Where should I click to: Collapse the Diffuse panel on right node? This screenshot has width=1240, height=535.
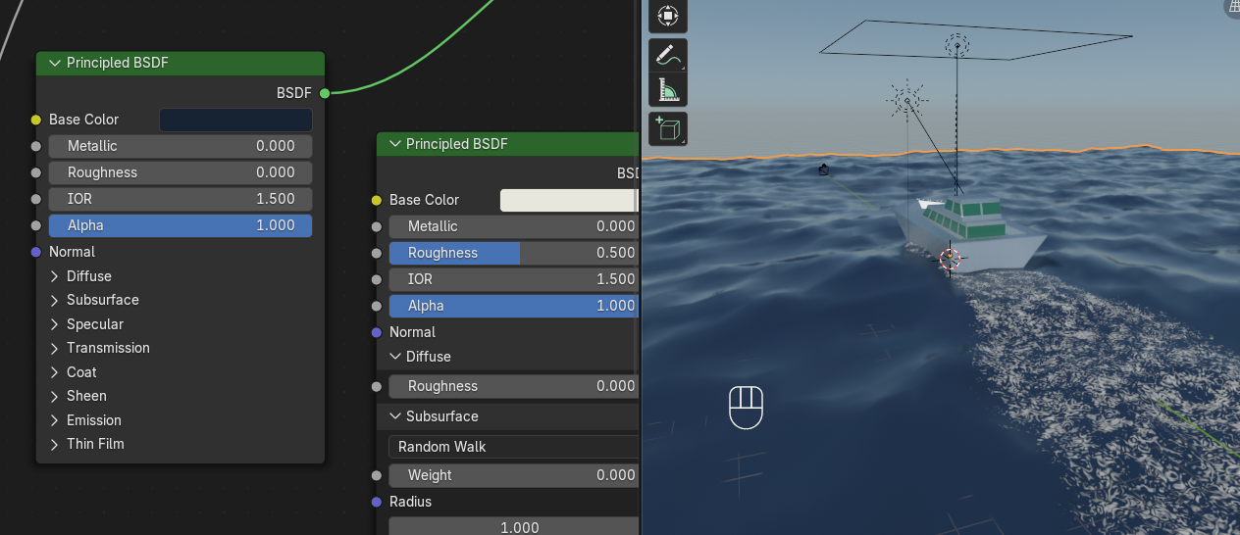395,357
